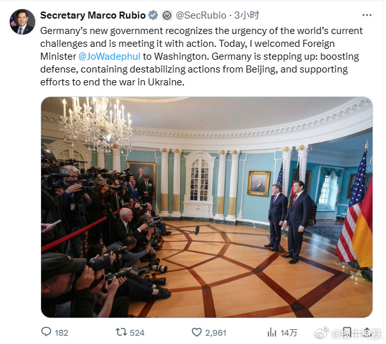Like the post with the heart icon
The height and width of the screenshot is (344, 386).
tap(197, 332)
